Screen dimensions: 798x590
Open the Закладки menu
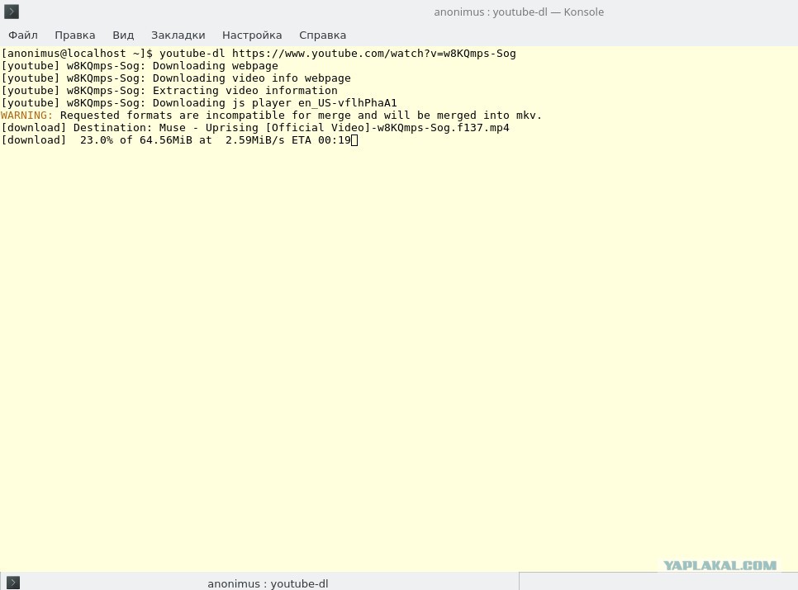(178, 35)
